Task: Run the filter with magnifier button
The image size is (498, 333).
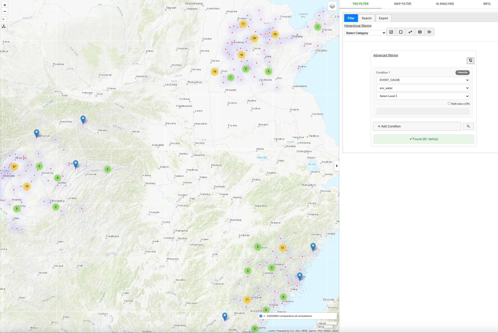Action: tap(468, 126)
